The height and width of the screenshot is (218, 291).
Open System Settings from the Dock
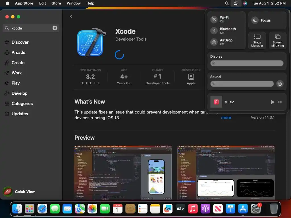[x=256, y=209]
